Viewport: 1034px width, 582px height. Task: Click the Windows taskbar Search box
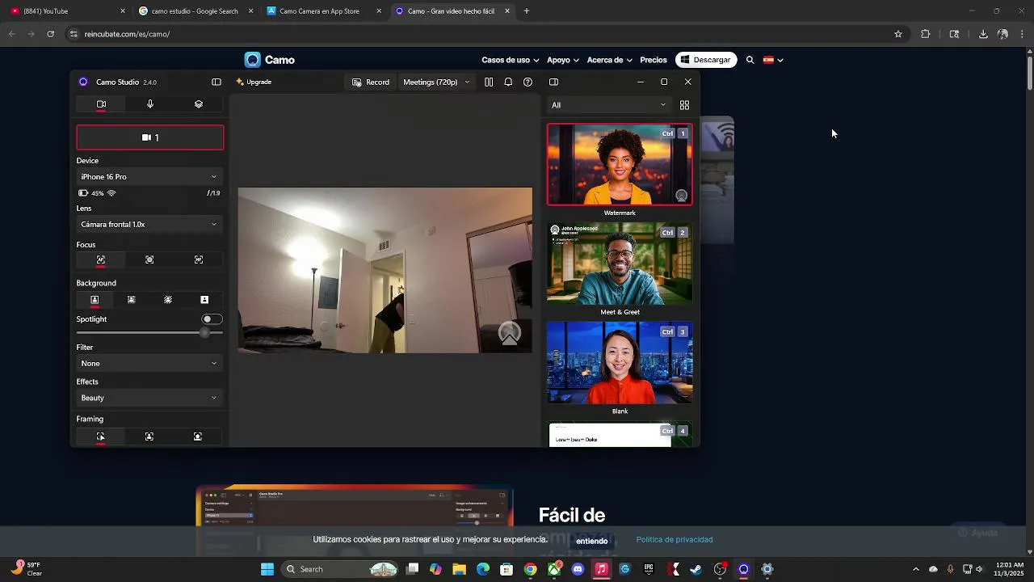click(x=339, y=569)
